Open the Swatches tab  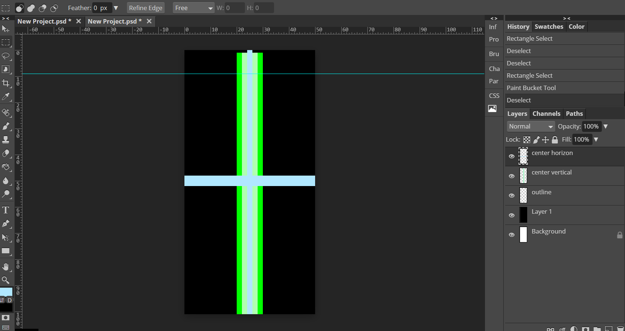(x=548, y=27)
